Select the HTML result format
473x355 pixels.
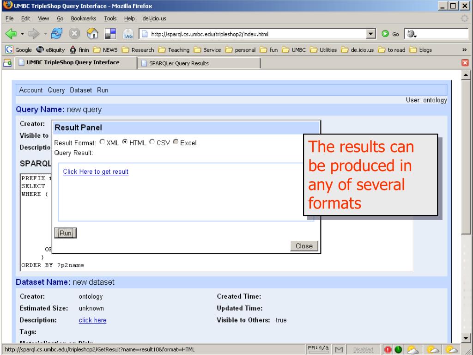[x=125, y=142]
